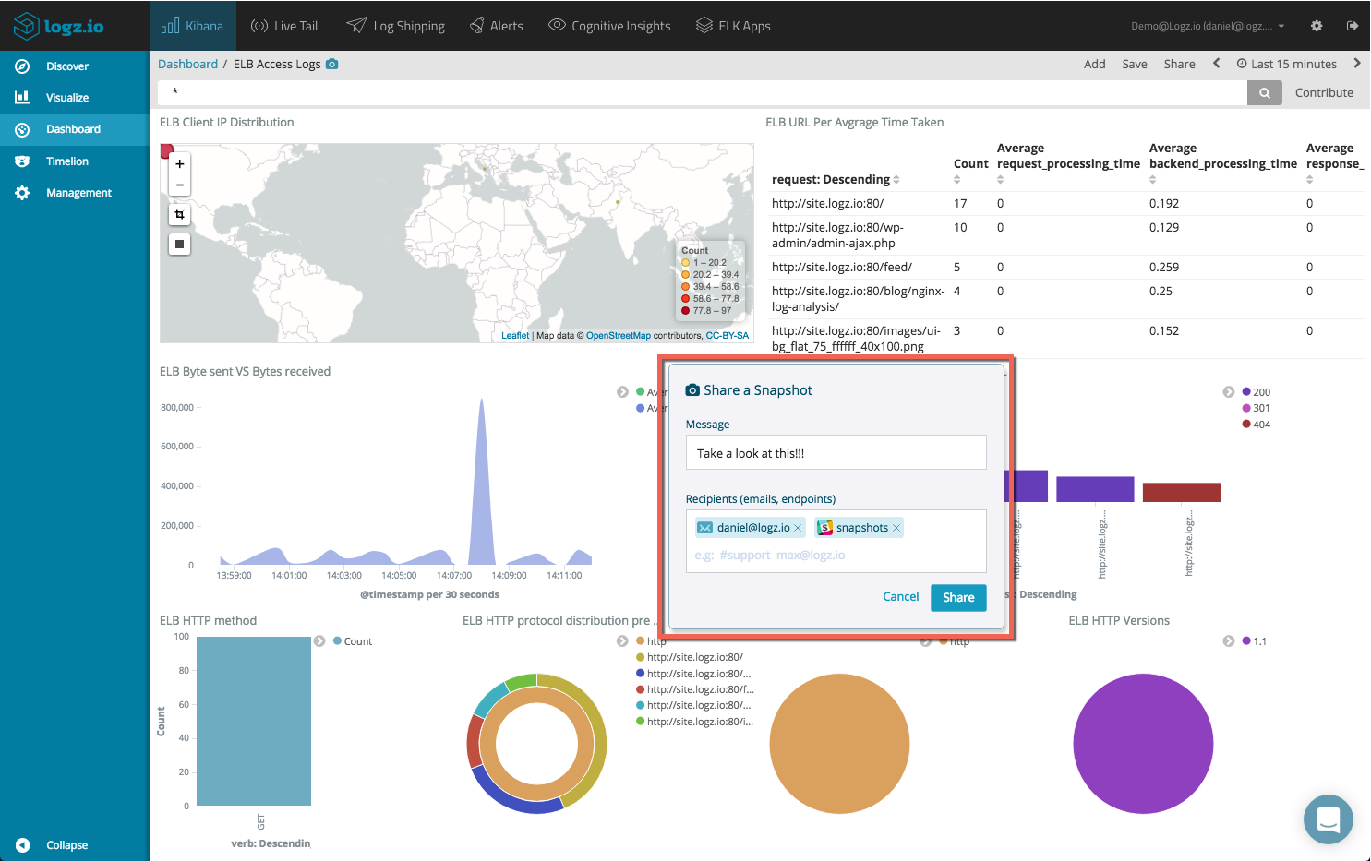Open the OpenStreetMap attribution link

coord(619,336)
